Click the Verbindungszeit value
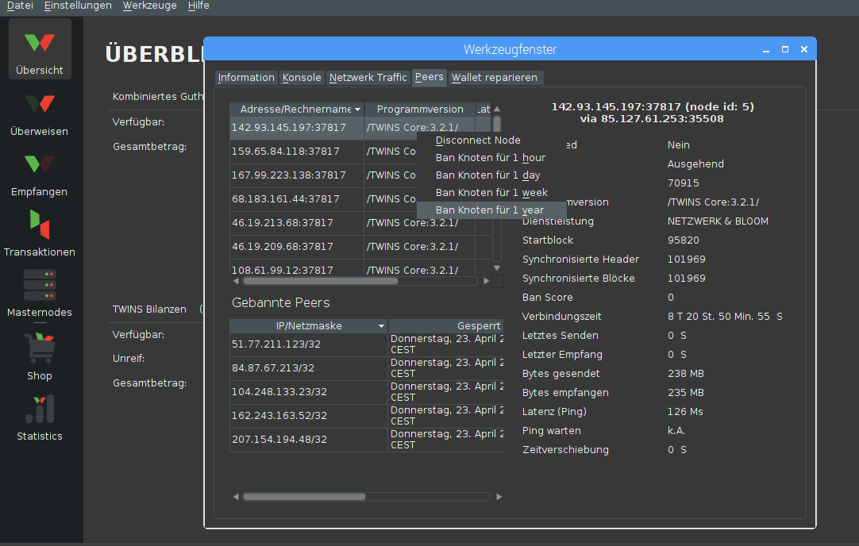The height and width of the screenshot is (546, 859). pos(725,317)
